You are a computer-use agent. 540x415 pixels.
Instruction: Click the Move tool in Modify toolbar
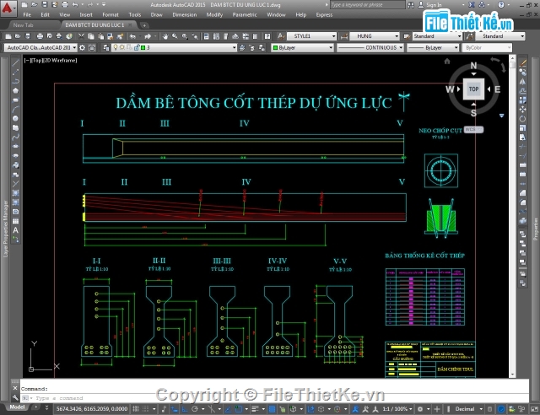click(x=523, y=110)
